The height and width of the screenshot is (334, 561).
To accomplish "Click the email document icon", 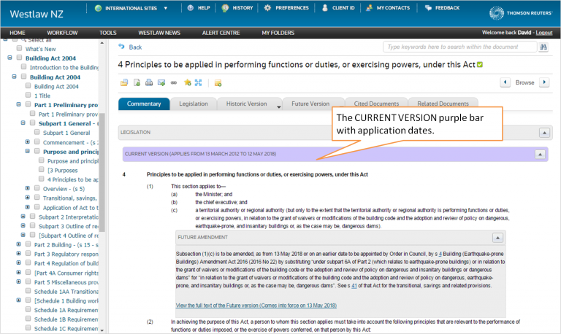I will pyautogui.click(x=161, y=83).
